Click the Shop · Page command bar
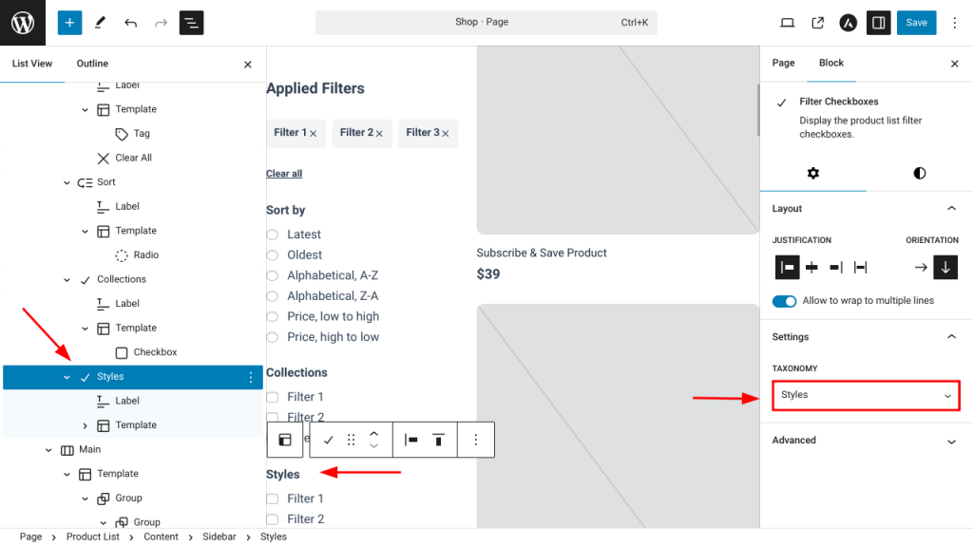Viewport: 973px width, 546px height. pos(486,23)
